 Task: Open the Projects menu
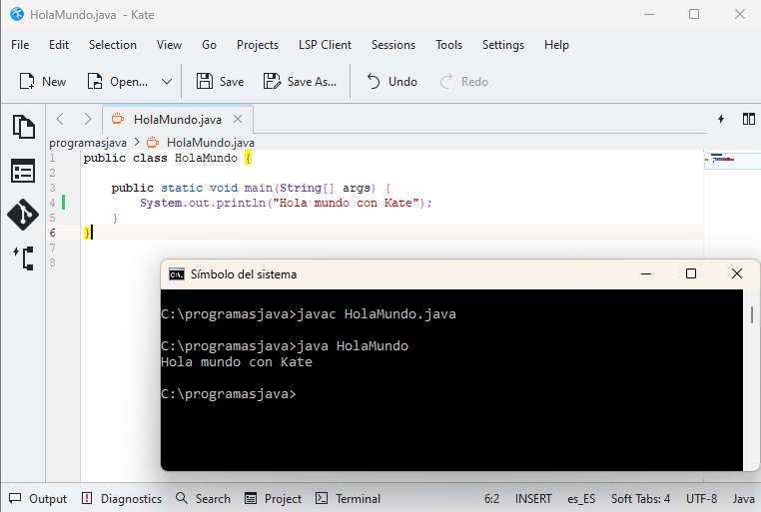coord(258,45)
